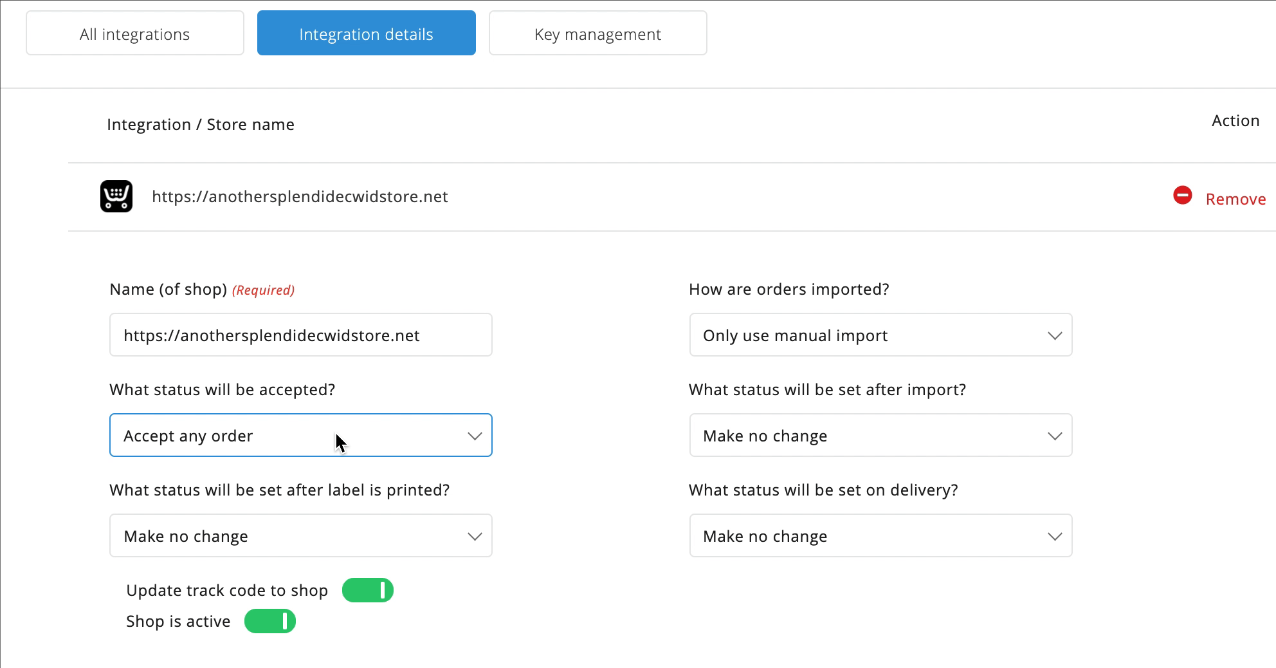Screen dimensions: 1276x668
Task: Turn off the 'Shop is active' toggle
Action: click(x=269, y=620)
